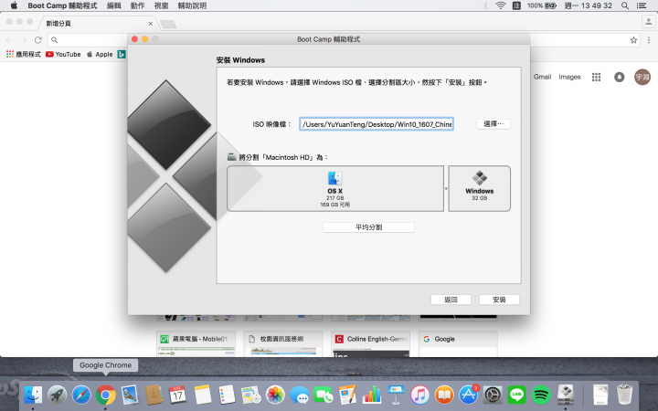Open the 輔助說明 menu

192,5
